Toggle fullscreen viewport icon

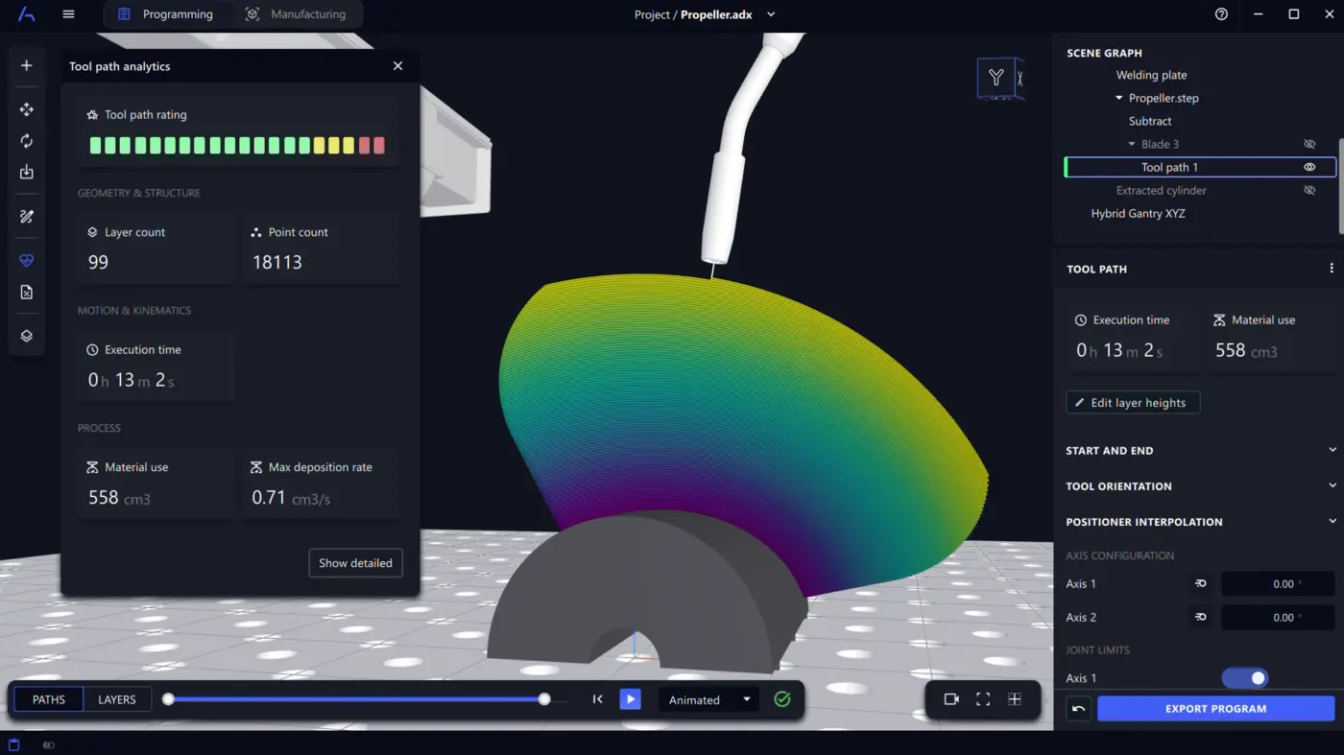(983, 699)
